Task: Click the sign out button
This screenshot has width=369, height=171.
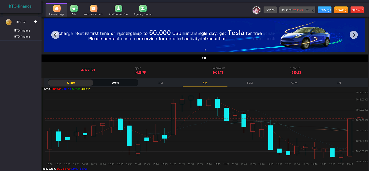Action: pyautogui.click(x=357, y=10)
